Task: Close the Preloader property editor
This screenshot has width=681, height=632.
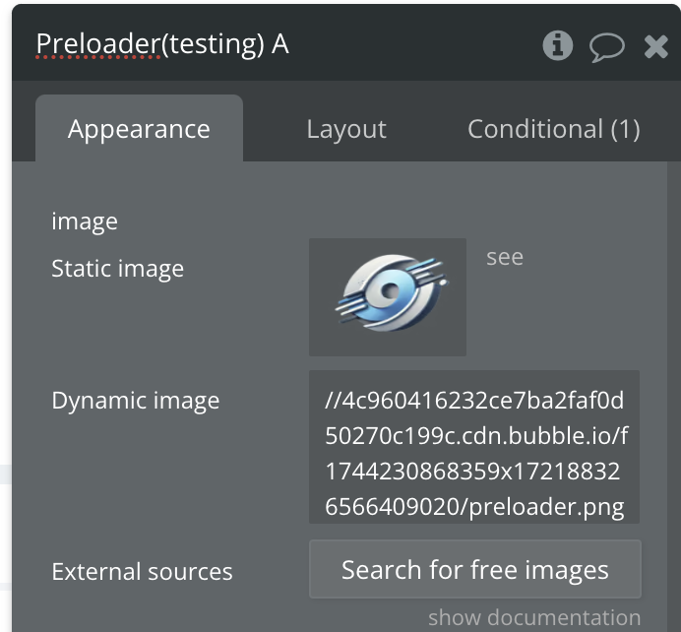Action: click(x=655, y=46)
